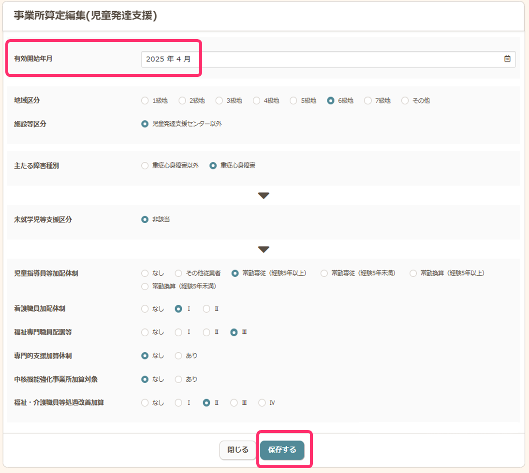Open calendar picker icon for 有効開始年月

(x=507, y=59)
